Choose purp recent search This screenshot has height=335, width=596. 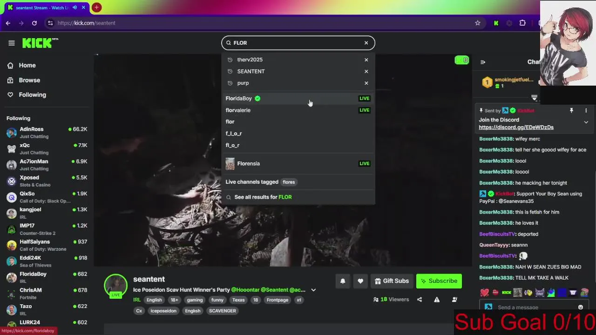point(243,83)
